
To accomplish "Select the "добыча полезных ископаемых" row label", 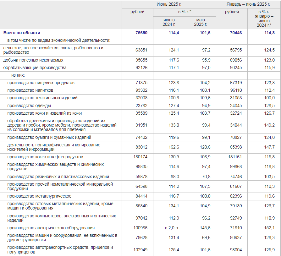I will pyautogui.click(x=33, y=60).
